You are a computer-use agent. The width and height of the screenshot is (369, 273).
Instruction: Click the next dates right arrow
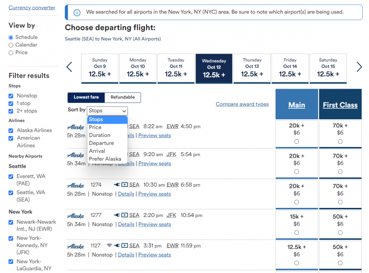(x=359, y=67)
